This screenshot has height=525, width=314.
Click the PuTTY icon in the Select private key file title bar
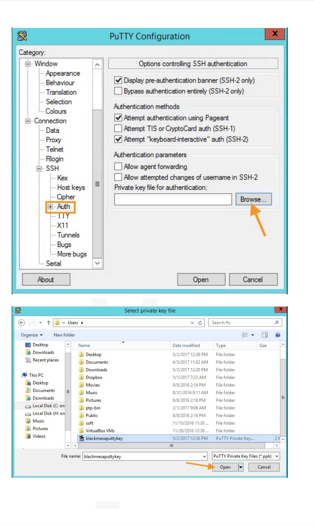18,310
